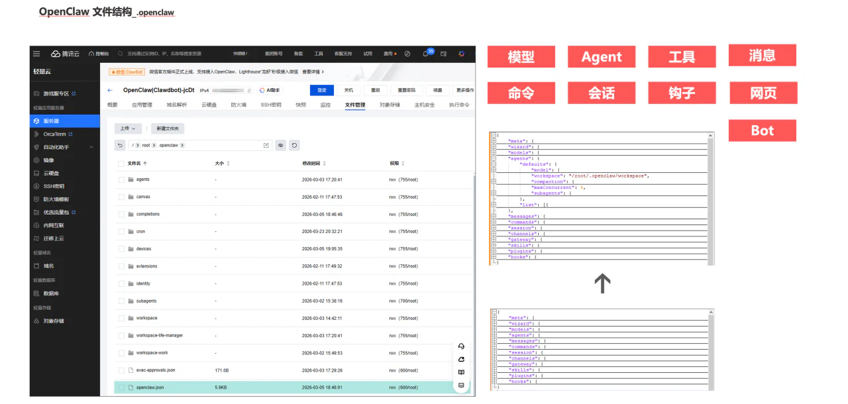Open the 上传 upload dropdown
The image size is (848, 404).
pyautogui.click(x=128, y=128)
